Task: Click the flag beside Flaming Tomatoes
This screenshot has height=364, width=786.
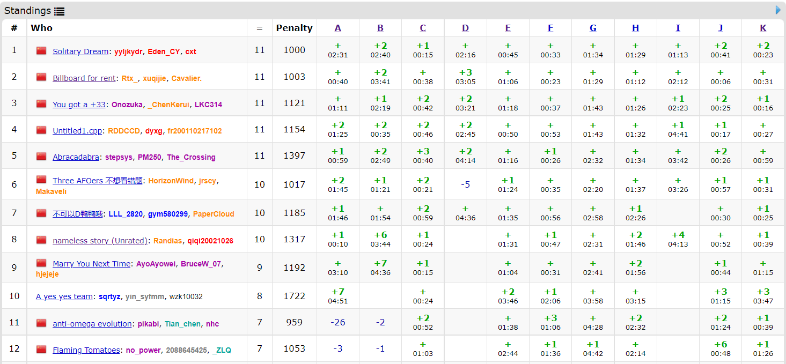Action: point(41,349)
